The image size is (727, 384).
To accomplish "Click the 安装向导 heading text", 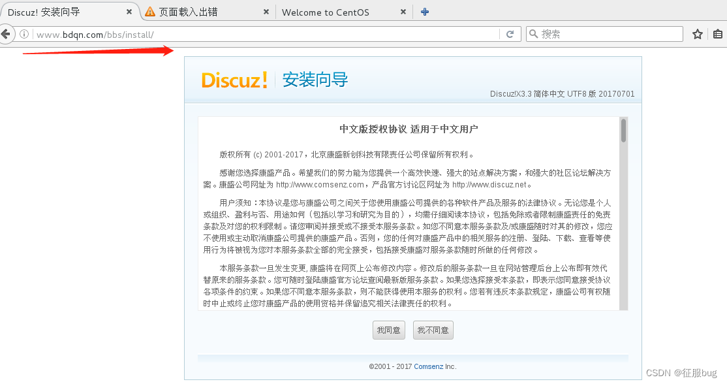I will click(x=315, y=80).
